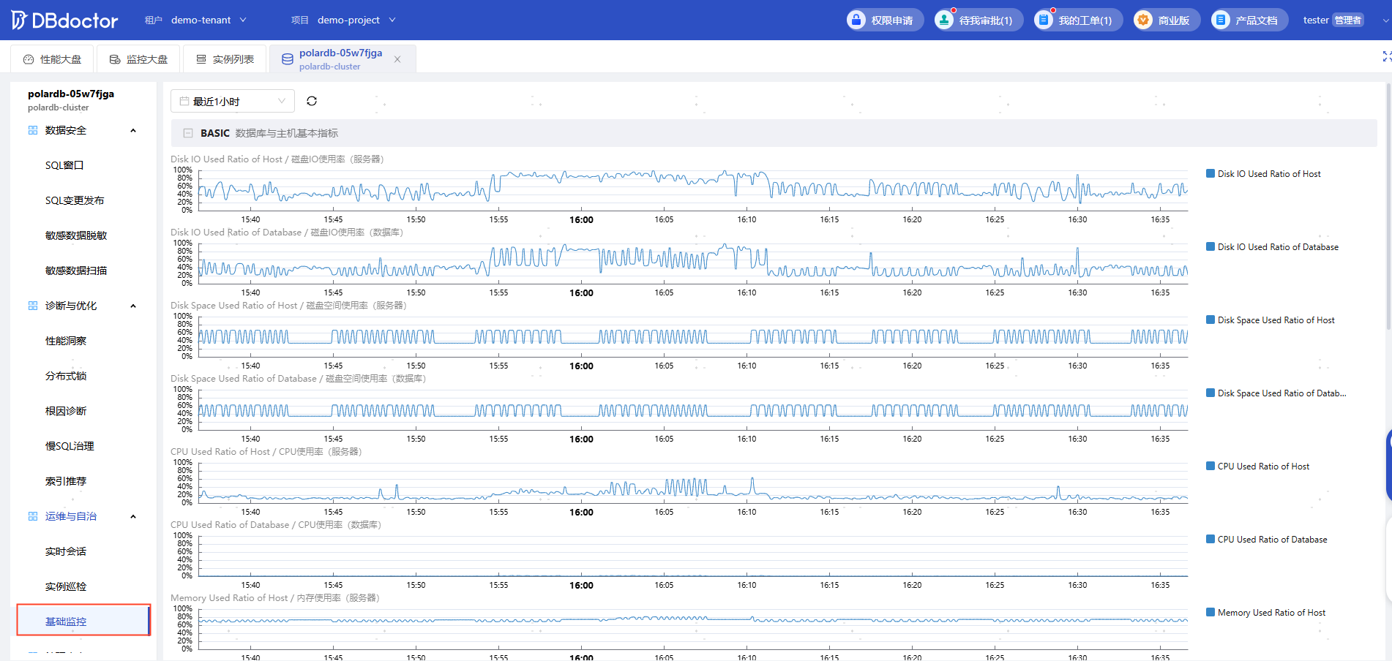
Task: Open 慢SQL治理 in the sidebar
Action: pyautogui.click(x=70, y=446)
